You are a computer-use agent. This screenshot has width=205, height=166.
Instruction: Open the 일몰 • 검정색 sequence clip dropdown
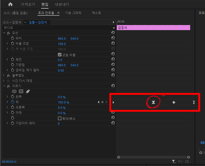pyautogui.click(x=25, y=22)
